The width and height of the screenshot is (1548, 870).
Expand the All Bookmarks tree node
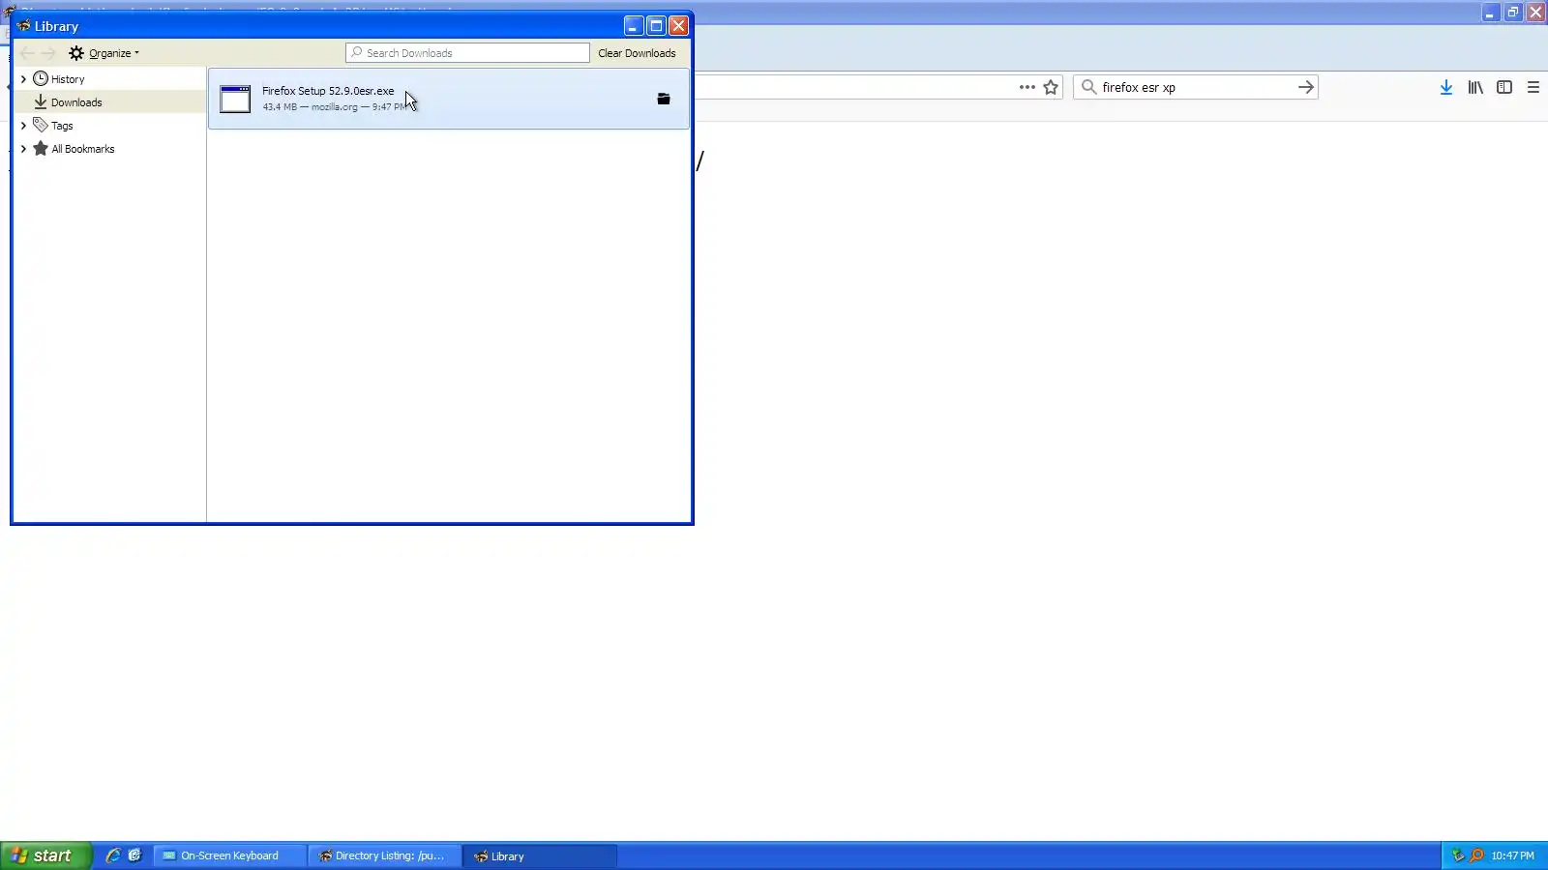[x=23, y=149]
